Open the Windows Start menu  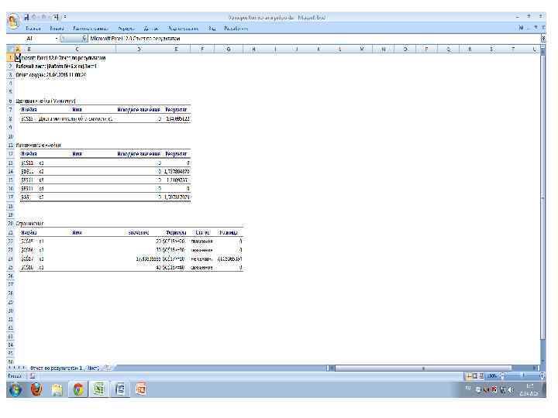[x=15, y=389]
